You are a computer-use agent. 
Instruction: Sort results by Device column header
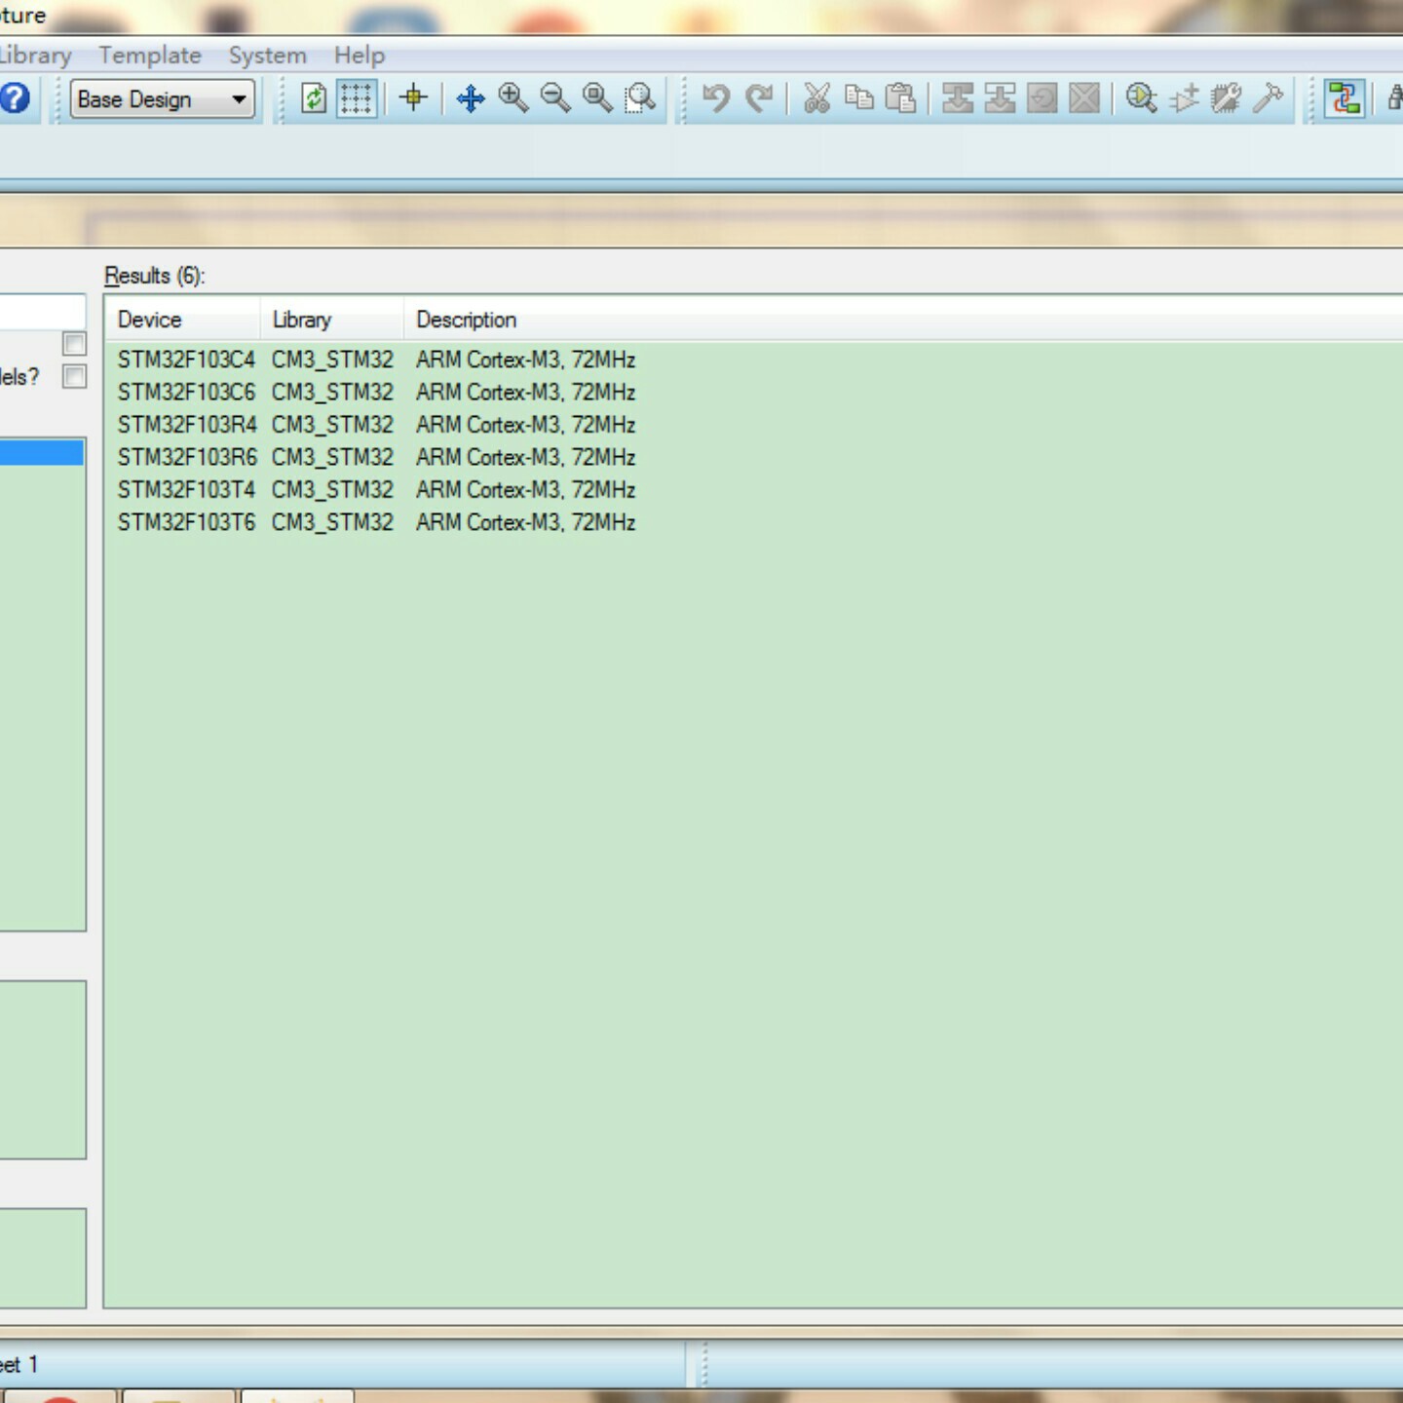point(150,320)
